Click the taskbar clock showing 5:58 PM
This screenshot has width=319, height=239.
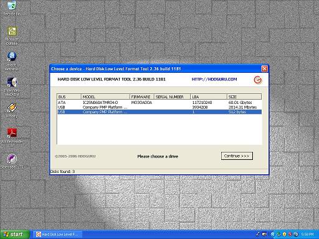pyautogui.click(x=307, y=235)
